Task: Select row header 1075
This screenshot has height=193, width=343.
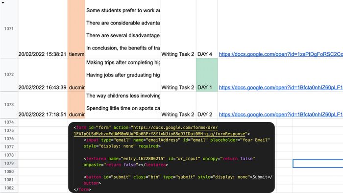Action: 9,130
